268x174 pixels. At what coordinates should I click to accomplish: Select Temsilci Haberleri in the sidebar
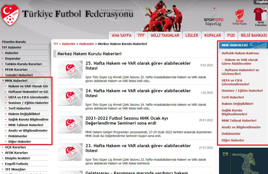[19, 75]
